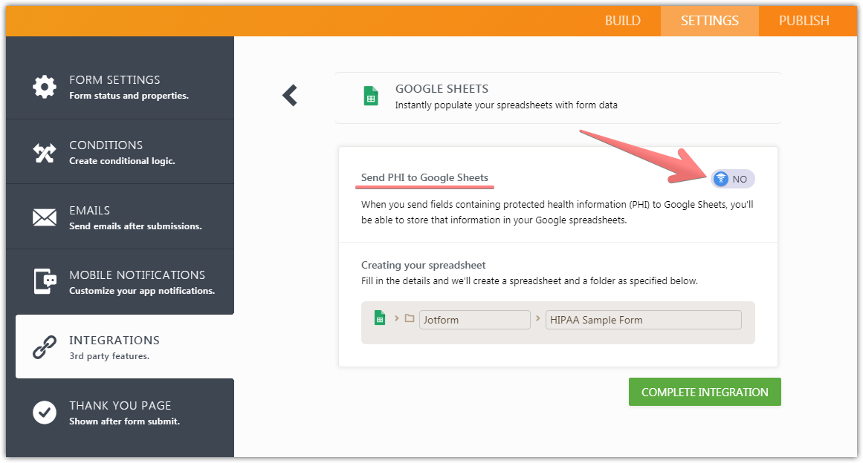Switch to the Build tab
Image resolution: width=863 pixels, height=463 pixels.
click(x=622, y=21)
